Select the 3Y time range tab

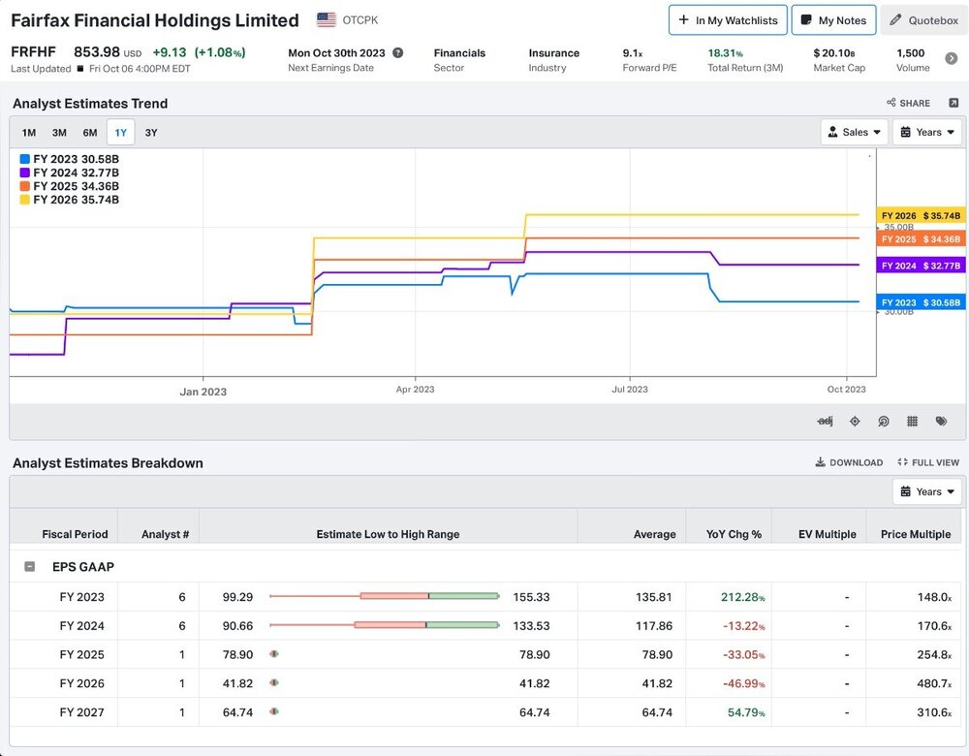(x=151, y=132)
